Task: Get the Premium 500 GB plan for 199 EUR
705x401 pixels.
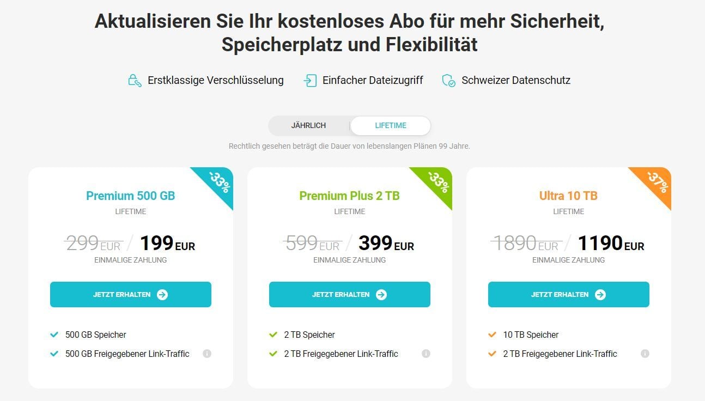Action: (x=131, y=294)
